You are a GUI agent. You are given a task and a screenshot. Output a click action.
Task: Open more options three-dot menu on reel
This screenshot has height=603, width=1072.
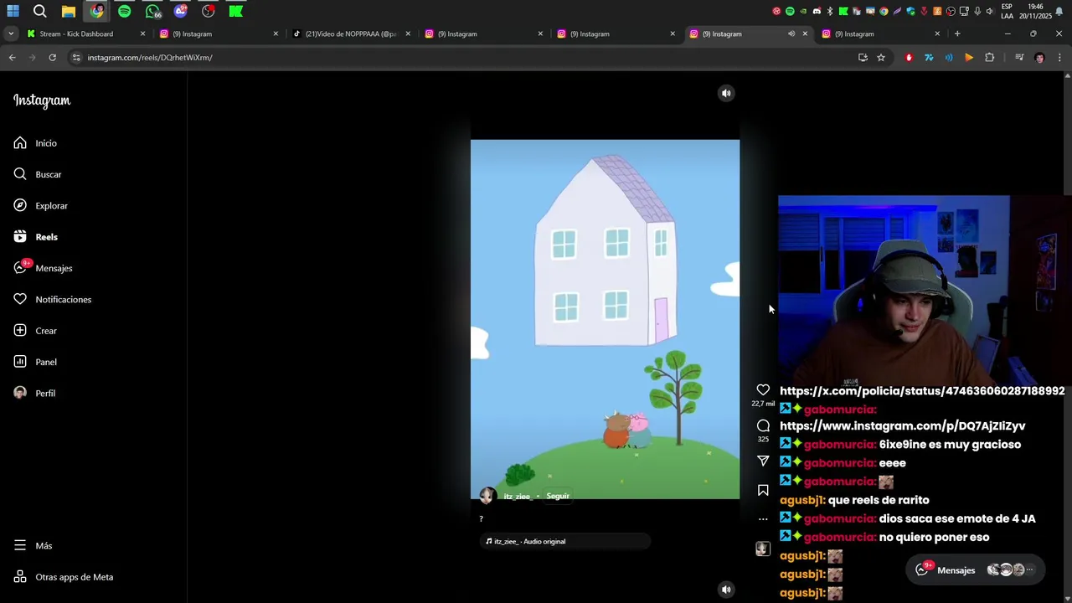763,519
